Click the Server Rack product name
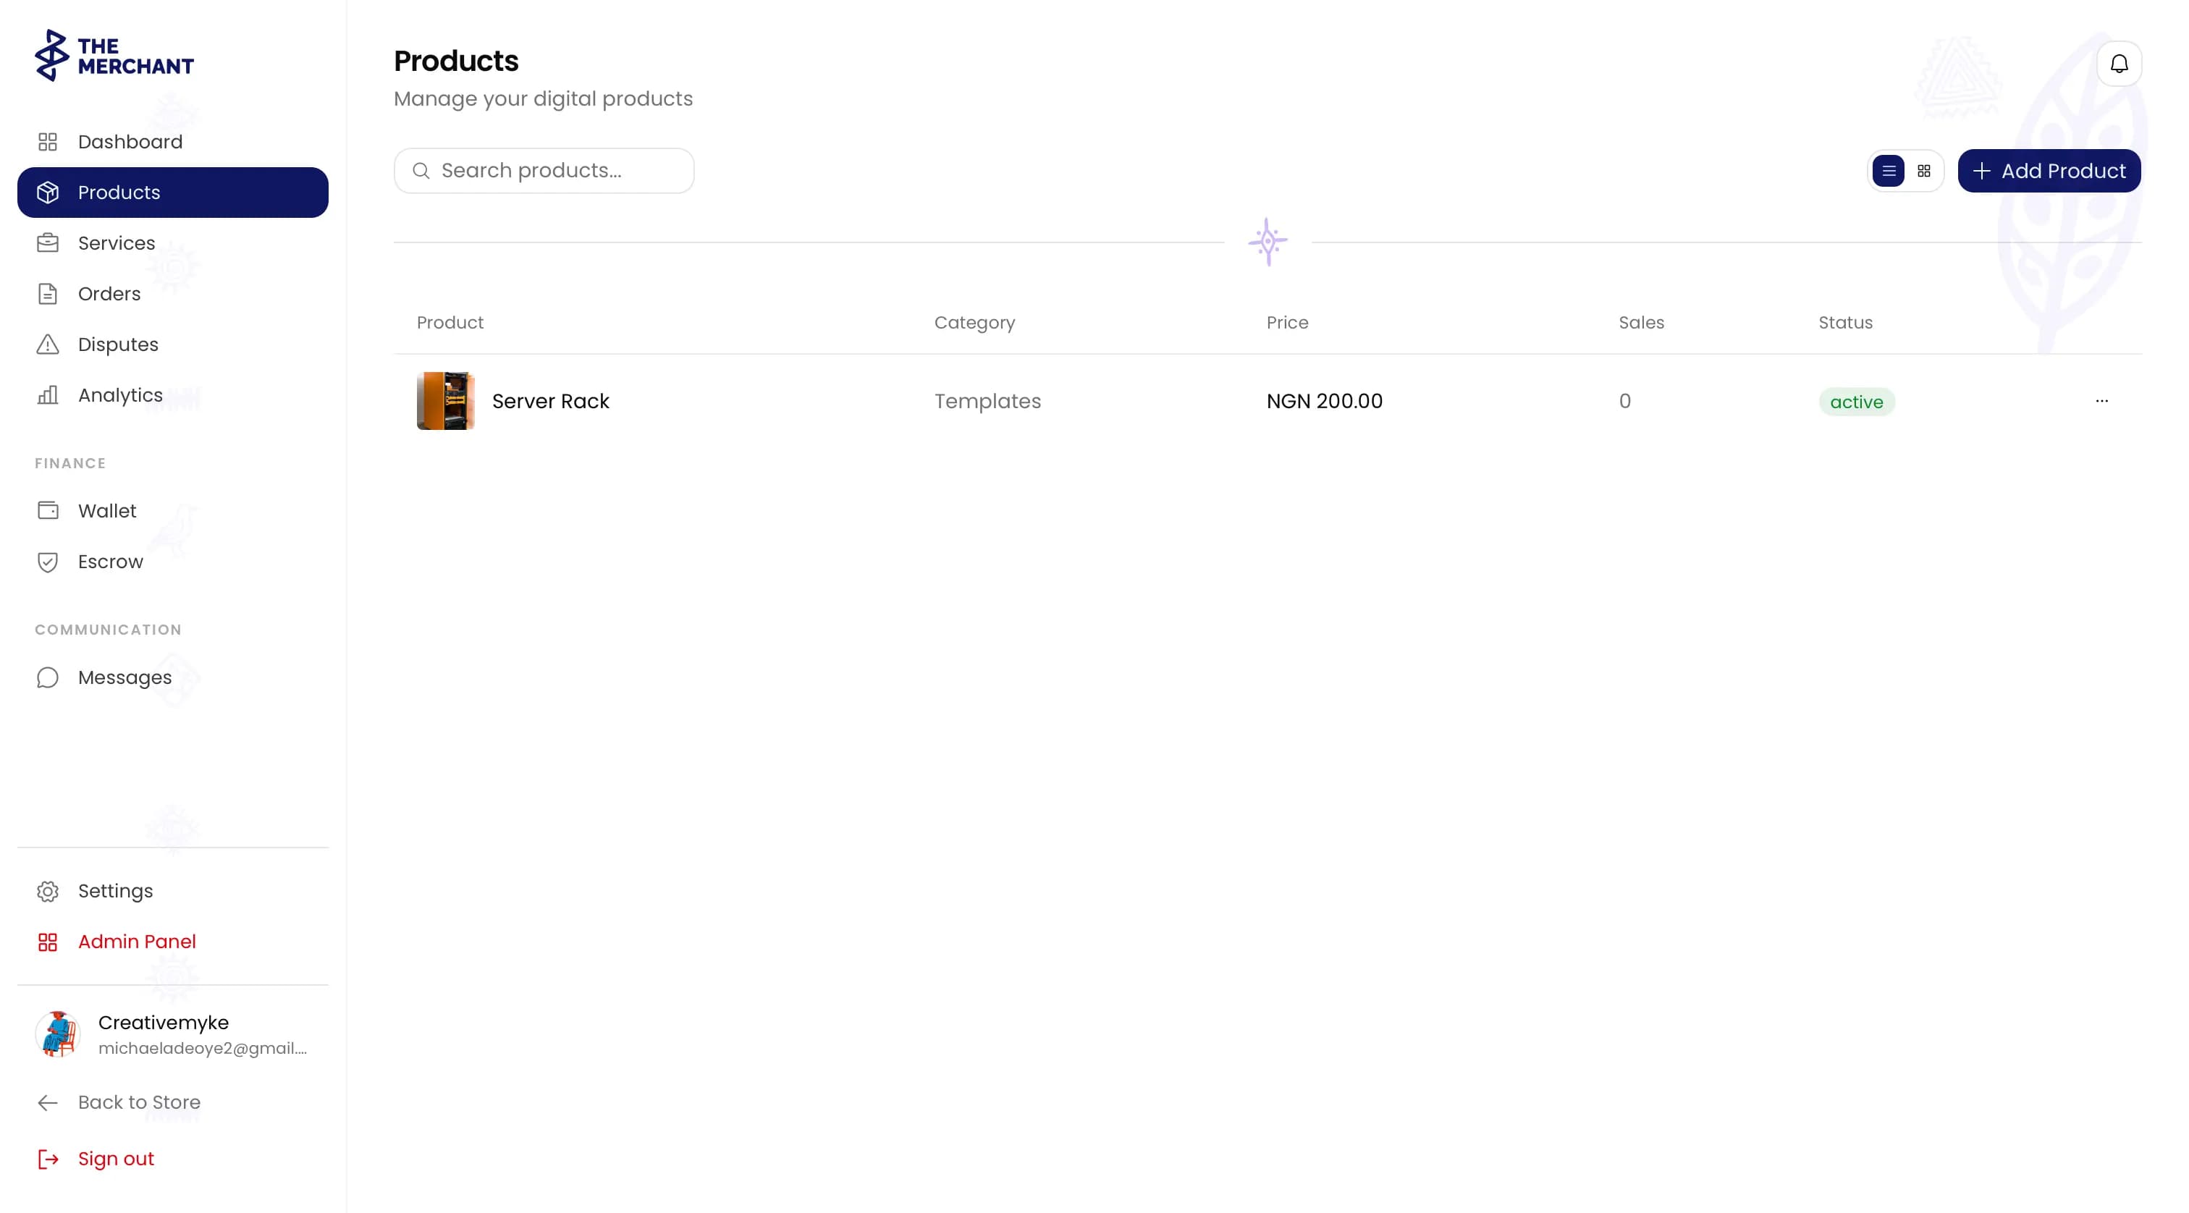 [551, 401]
